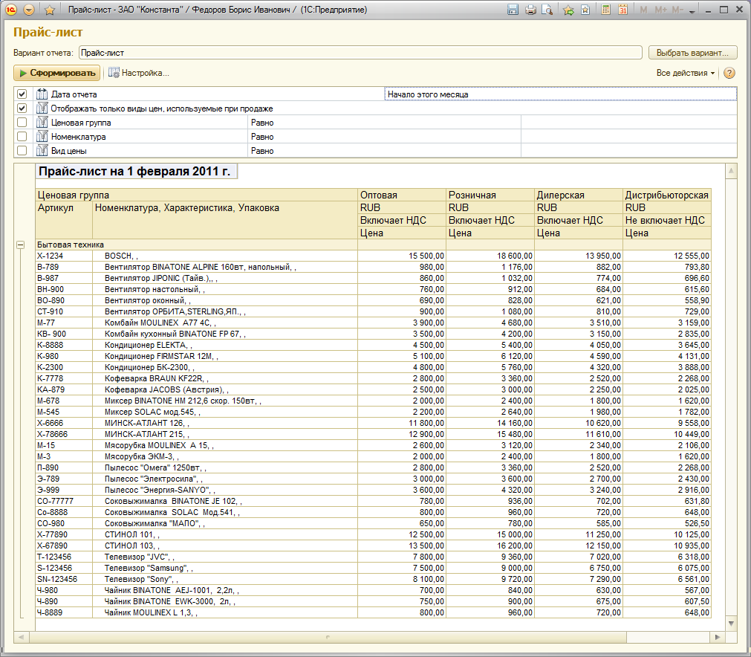Click the 1C application logo icon
The image size is (751, 657).
[10, 10]
